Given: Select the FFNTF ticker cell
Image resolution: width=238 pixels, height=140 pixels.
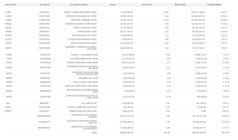Looking at the screenshot, I should (9, 63).
